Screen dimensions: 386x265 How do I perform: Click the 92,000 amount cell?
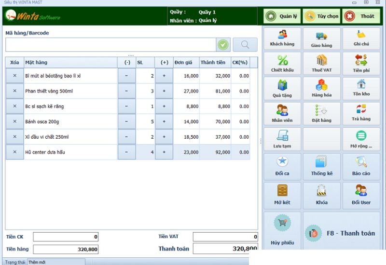click(x=215, y=152)
